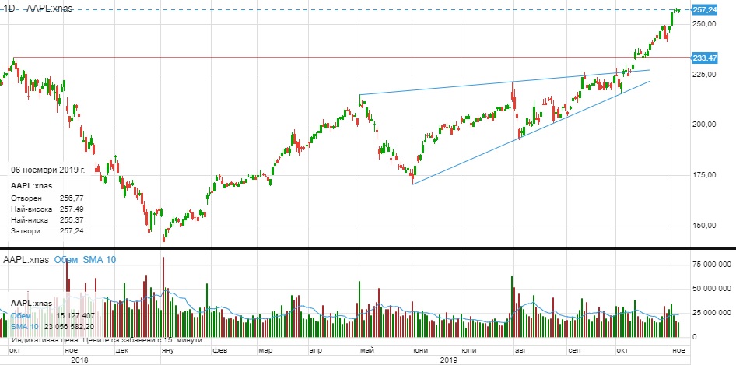
Task: Click the юни month label
Action: [x=420, y=350]
